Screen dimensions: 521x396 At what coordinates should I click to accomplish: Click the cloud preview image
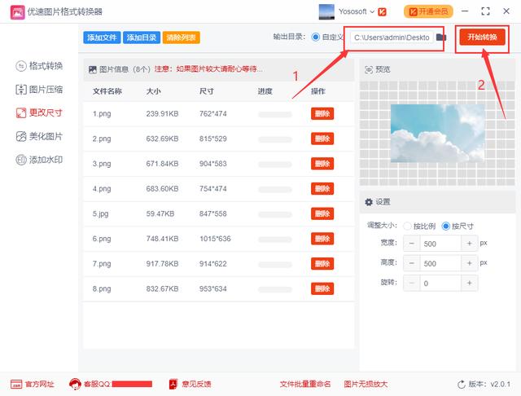click(437, 133)
